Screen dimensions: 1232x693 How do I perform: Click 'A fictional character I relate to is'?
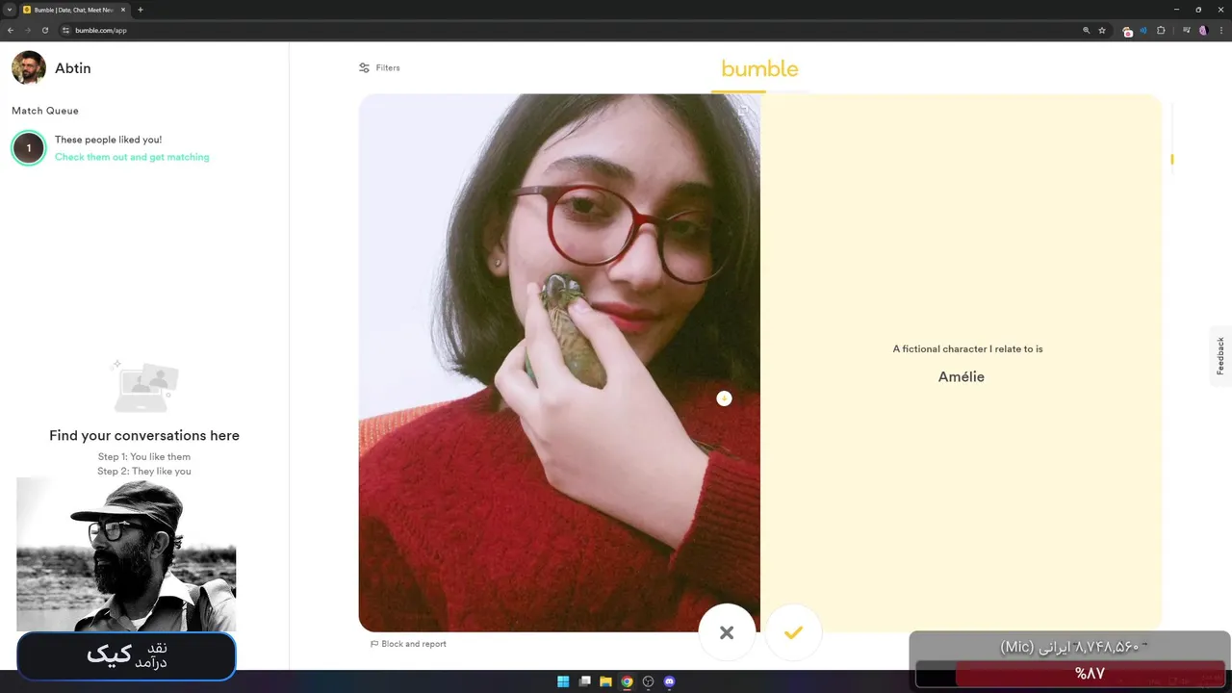967,348
